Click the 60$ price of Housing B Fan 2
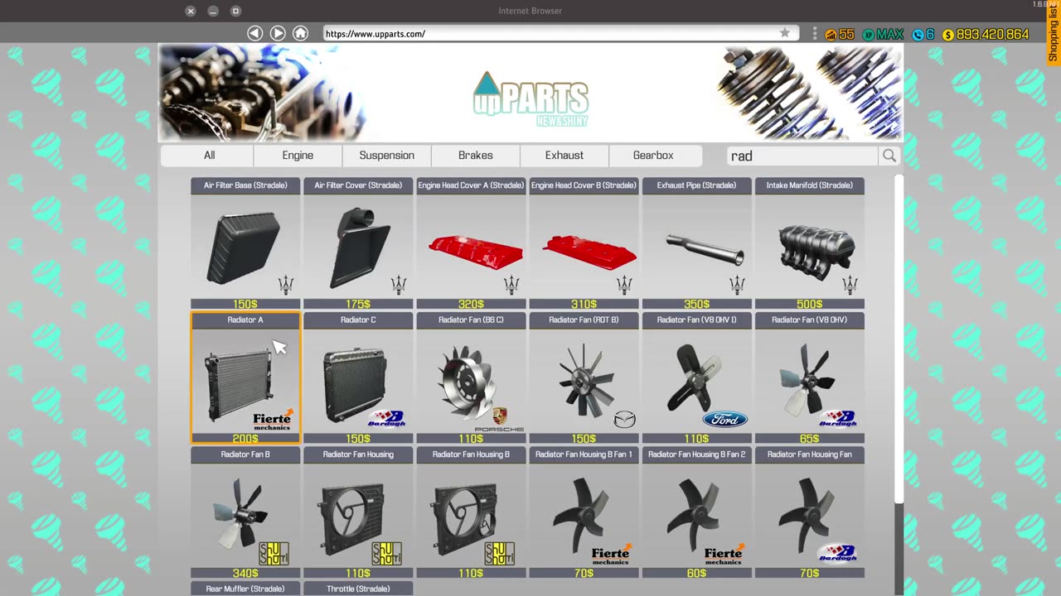 (x=696, y=573)
